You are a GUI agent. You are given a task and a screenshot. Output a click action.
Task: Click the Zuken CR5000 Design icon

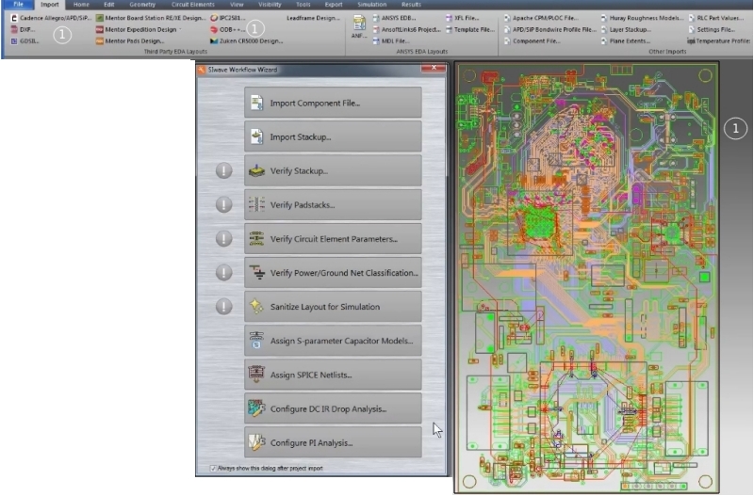(x=214, y=41)
